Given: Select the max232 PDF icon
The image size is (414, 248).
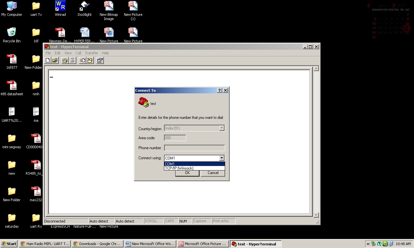Looking at the screenshot, I should click(x=36, y=194).
